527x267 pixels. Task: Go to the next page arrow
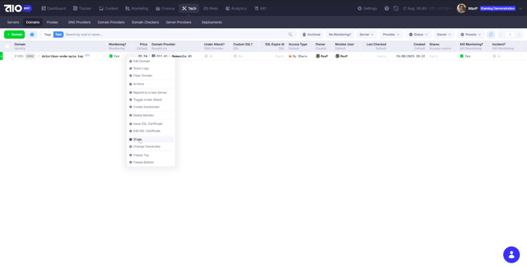click(x=519, y=34)
